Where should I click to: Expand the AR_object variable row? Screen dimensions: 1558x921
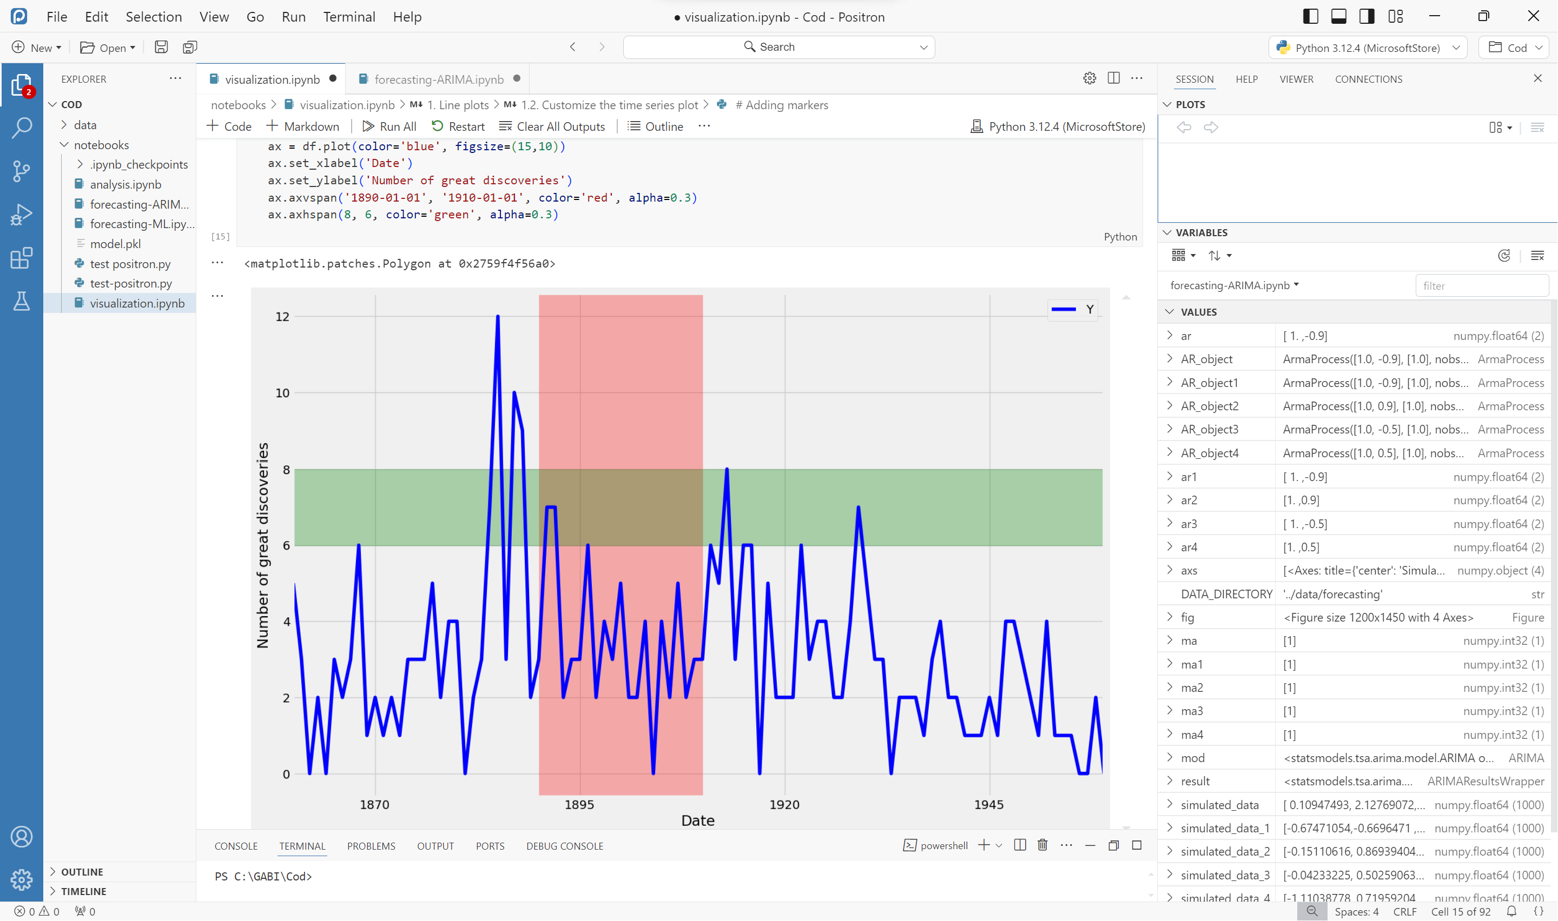(1170, 359)
